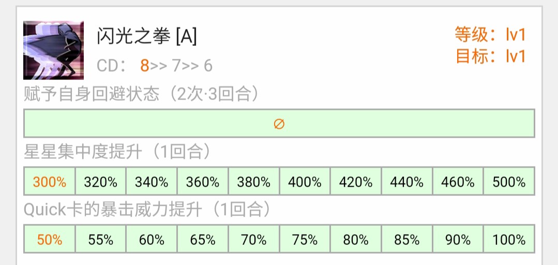This screenshot has height=265, width=558.
Task: Select the 50% Quick crit value
Action: click(50, 240)
